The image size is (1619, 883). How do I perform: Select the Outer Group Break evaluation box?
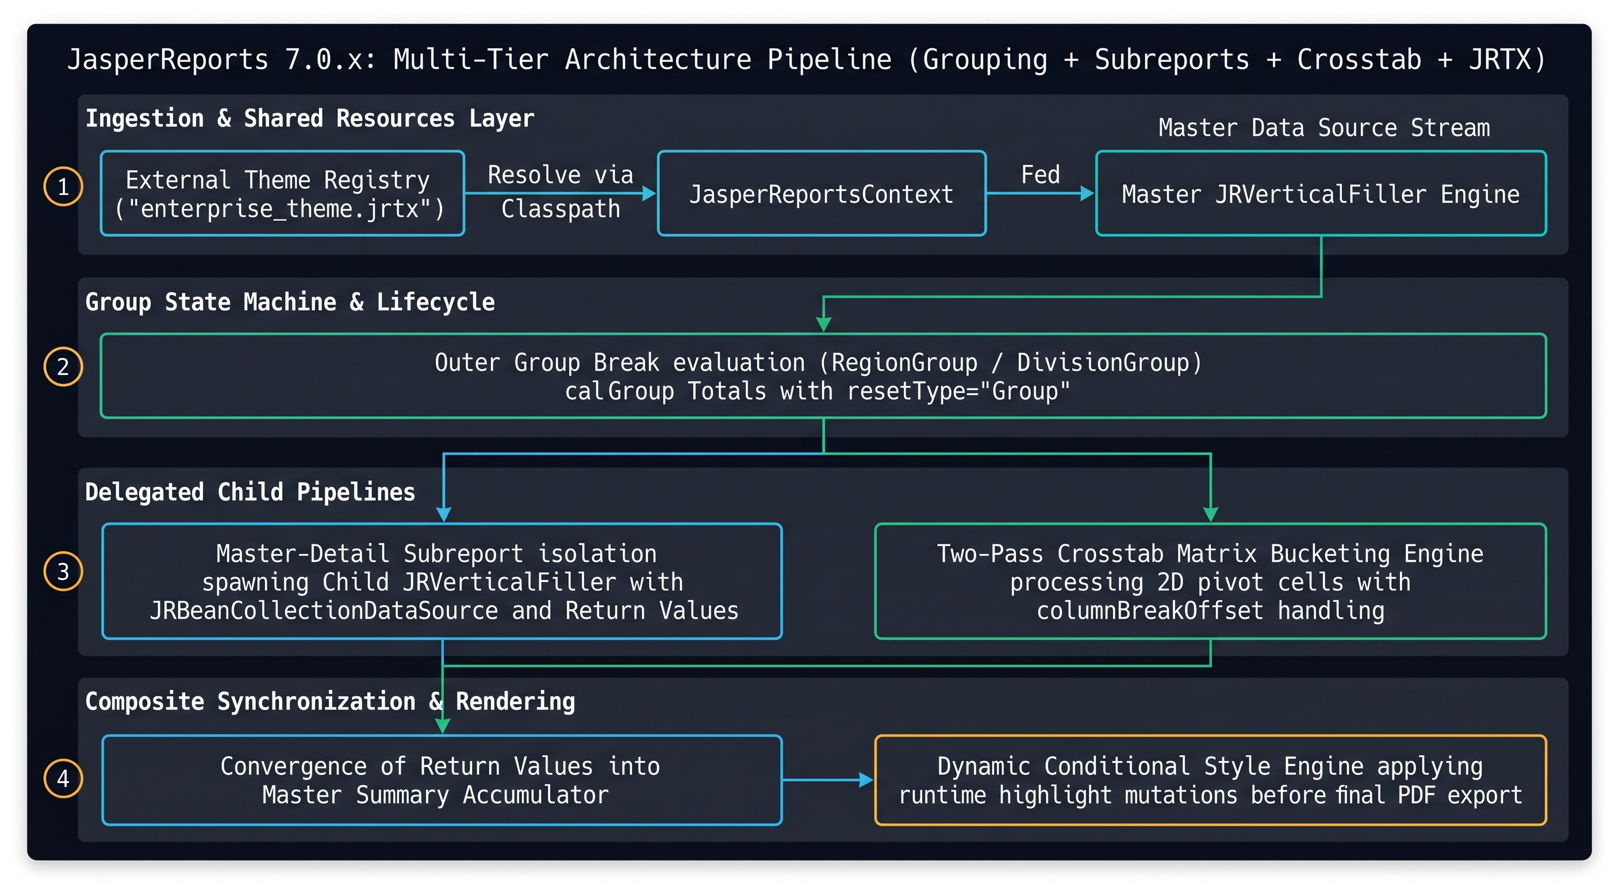[823, 376]
